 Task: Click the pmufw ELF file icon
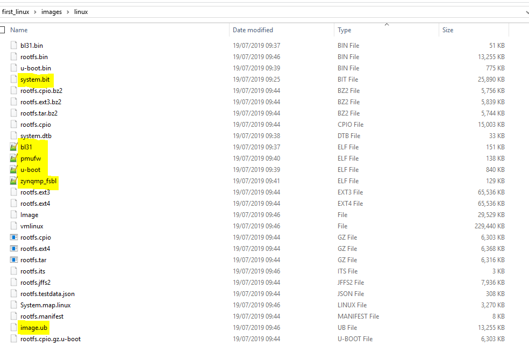14,158
